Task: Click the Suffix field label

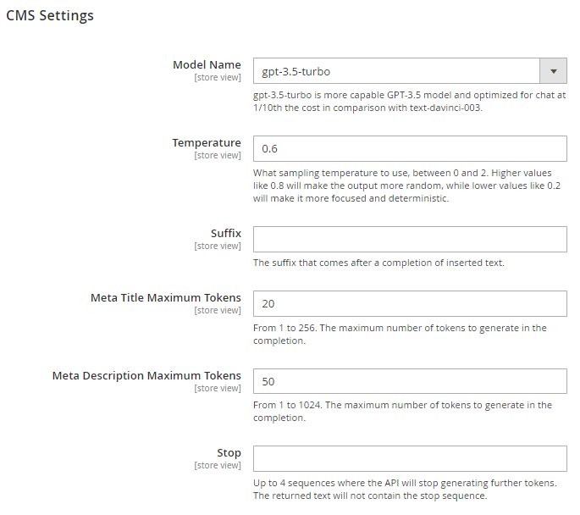Action: pyautogui.click(x=225, y=234)
